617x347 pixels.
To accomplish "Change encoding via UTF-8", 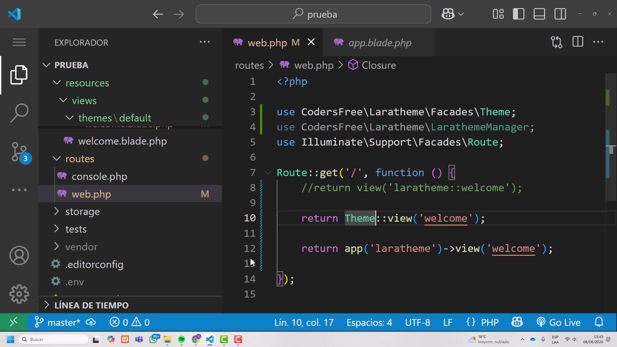I will click(x=417, y=322).
